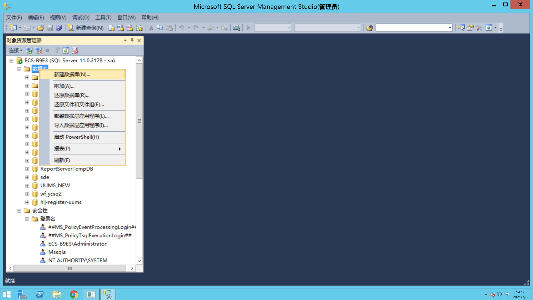Refresh Object Explorer with the refresh icon

point(66,50)
